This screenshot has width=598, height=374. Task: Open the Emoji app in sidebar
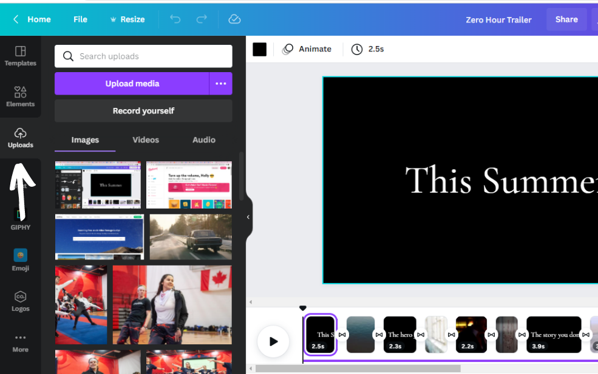pos(20,259)
